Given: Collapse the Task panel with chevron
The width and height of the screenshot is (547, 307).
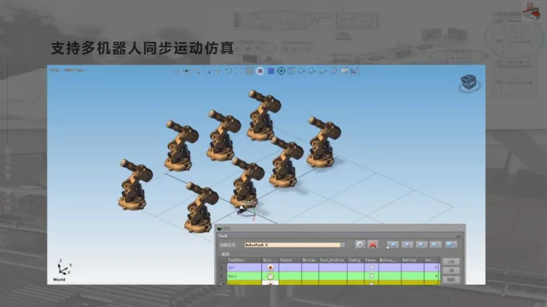Looking at the screenshot, I should [459, 236].
